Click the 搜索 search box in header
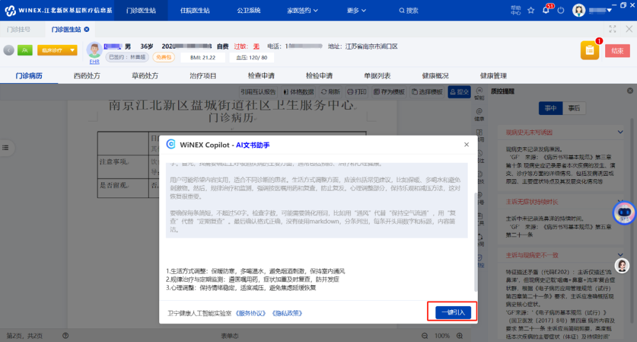This screenshot has width=637, height=342. tap(409, 11)
